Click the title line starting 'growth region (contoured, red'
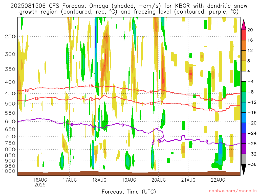Image resolution: width=259 pixels, height=194 pixels. [129, 12]
